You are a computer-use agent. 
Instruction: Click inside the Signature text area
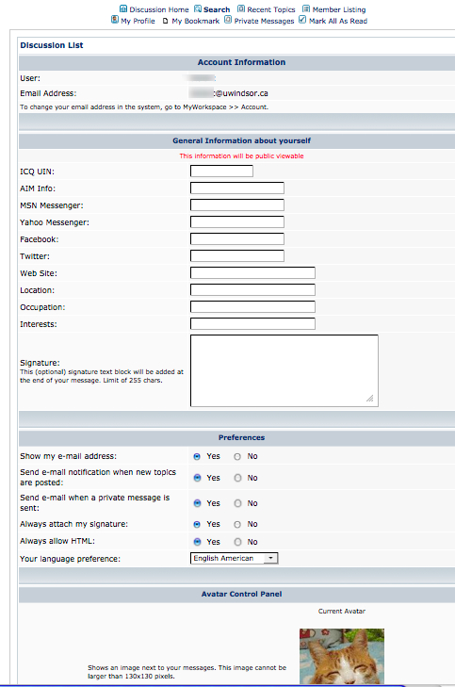pos(284,370)
